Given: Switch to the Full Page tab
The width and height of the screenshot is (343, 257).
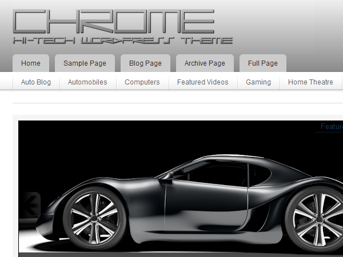Looking at the screenshot, I should (263, 63).
